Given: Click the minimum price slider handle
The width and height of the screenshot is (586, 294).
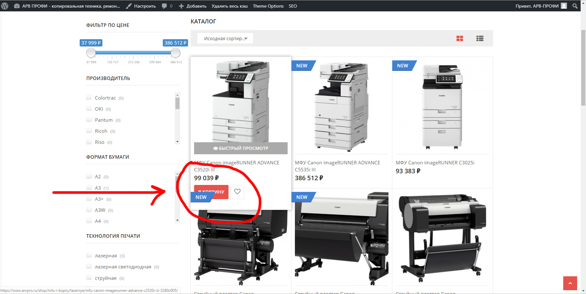Looking at the screenshot, I should (91, 53).
